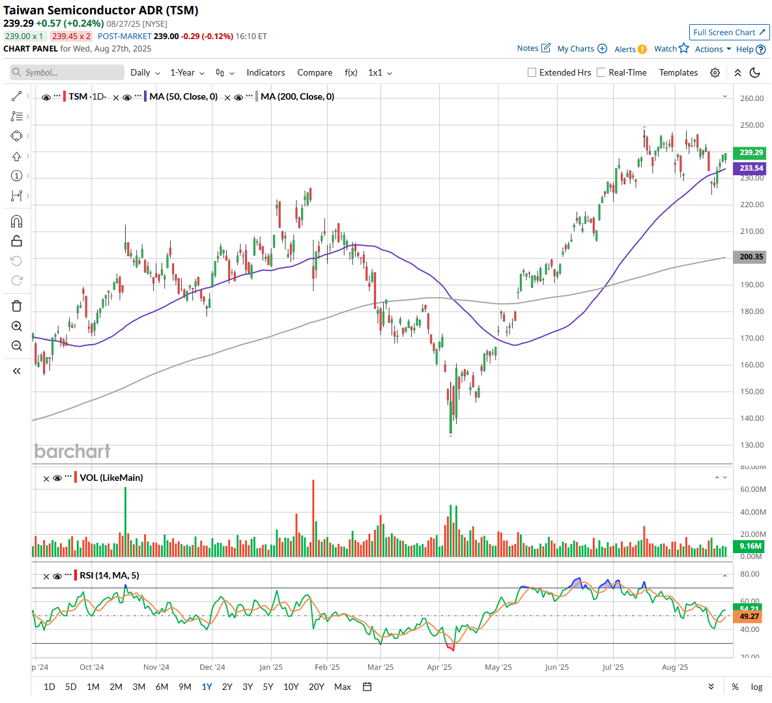Screen dimensions: 772x703
Task: Select the 6M time range
Action: tap(162, 687)
